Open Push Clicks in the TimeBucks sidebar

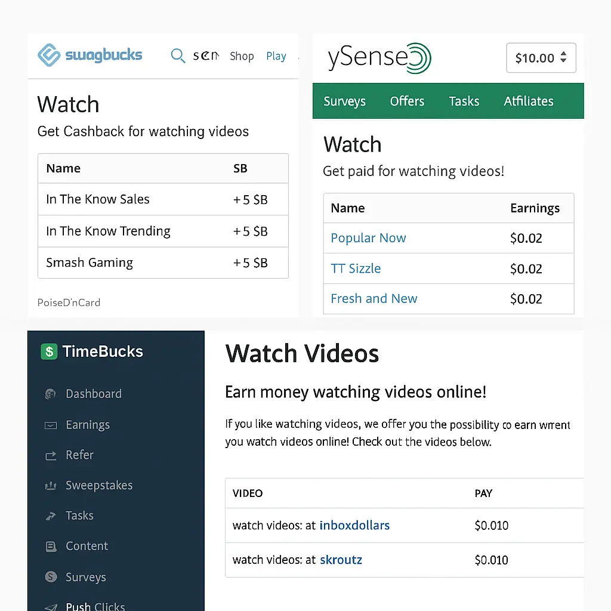click(x=95, y=606)
